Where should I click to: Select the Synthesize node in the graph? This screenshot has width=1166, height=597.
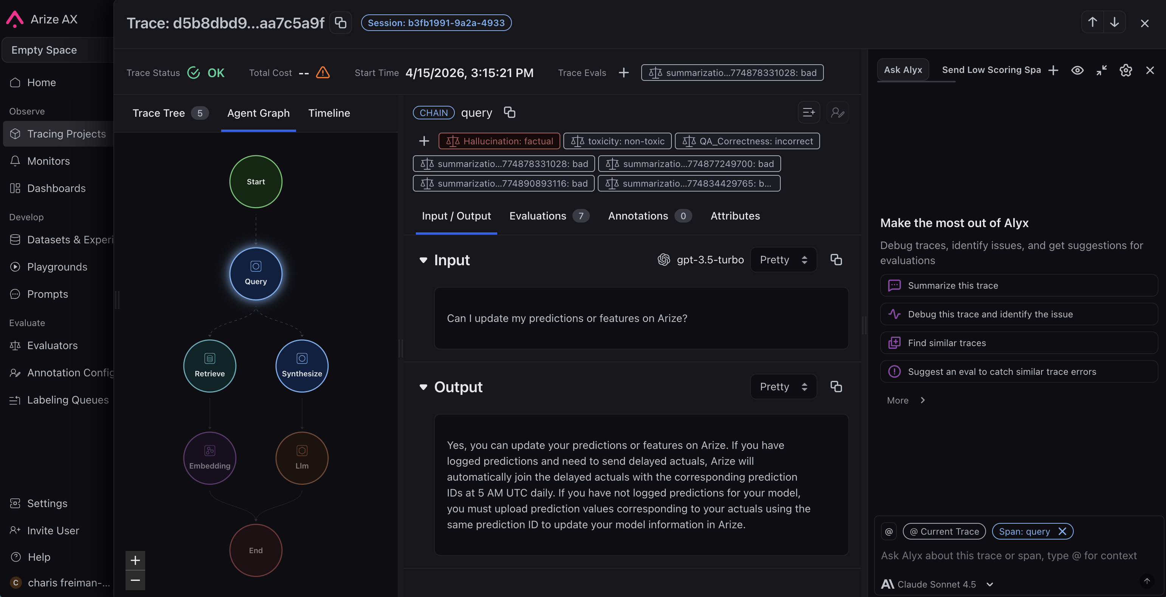pos(302,365)
